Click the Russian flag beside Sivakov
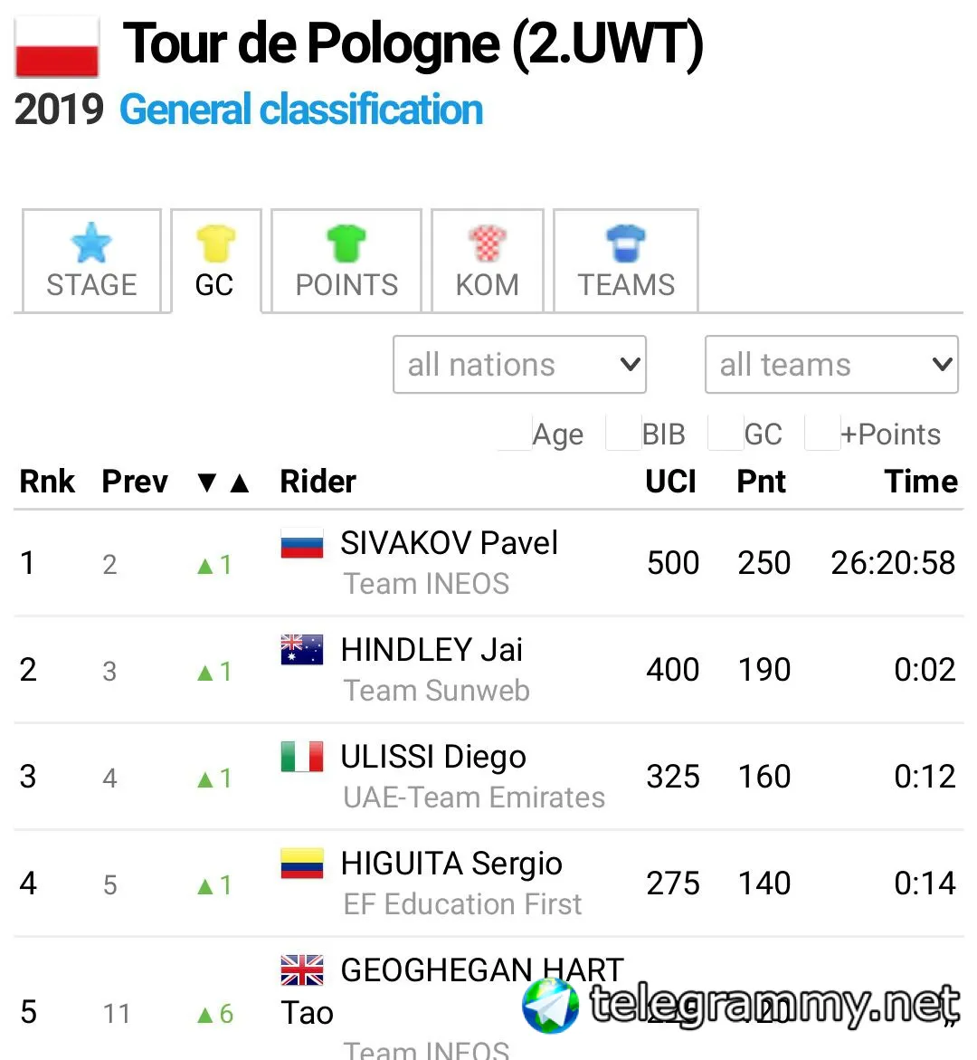 point(302,543)
